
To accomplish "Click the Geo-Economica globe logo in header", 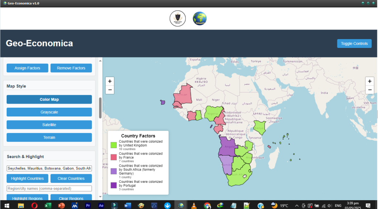I will point(200,18).
